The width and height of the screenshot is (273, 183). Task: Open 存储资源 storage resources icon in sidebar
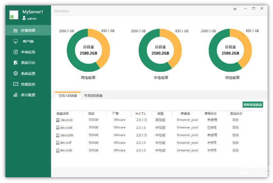coord(15,31)
